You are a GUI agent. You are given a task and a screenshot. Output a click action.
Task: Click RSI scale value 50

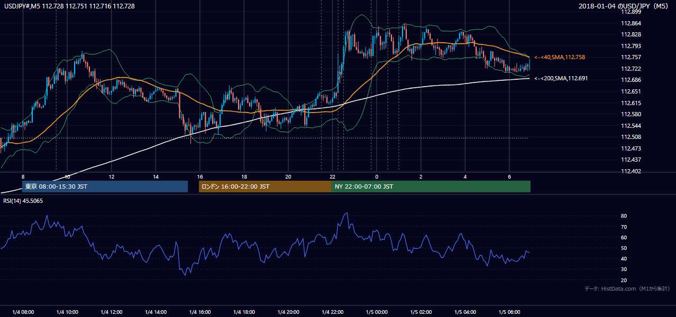(624, 248)
